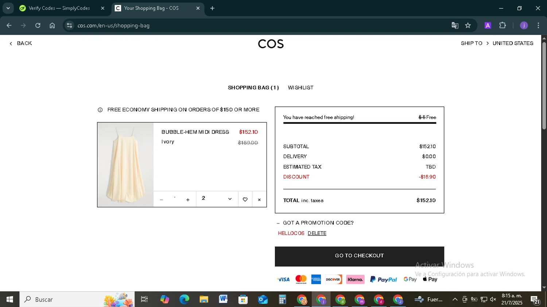Go back with the browser back arrow
Viewport: 547px width, 307px height.
point(9,25)
